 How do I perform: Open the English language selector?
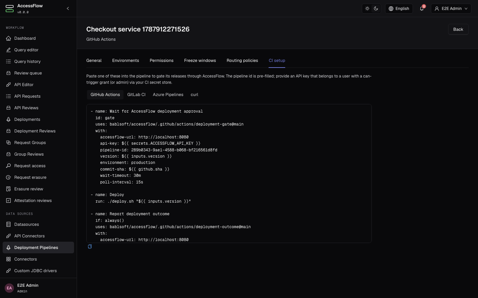point(399,9)
